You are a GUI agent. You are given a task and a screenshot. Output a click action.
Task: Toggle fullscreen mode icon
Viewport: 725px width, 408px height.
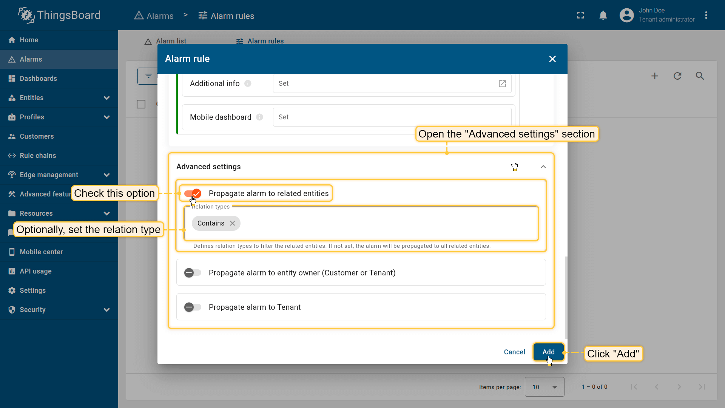click(580, 15)
